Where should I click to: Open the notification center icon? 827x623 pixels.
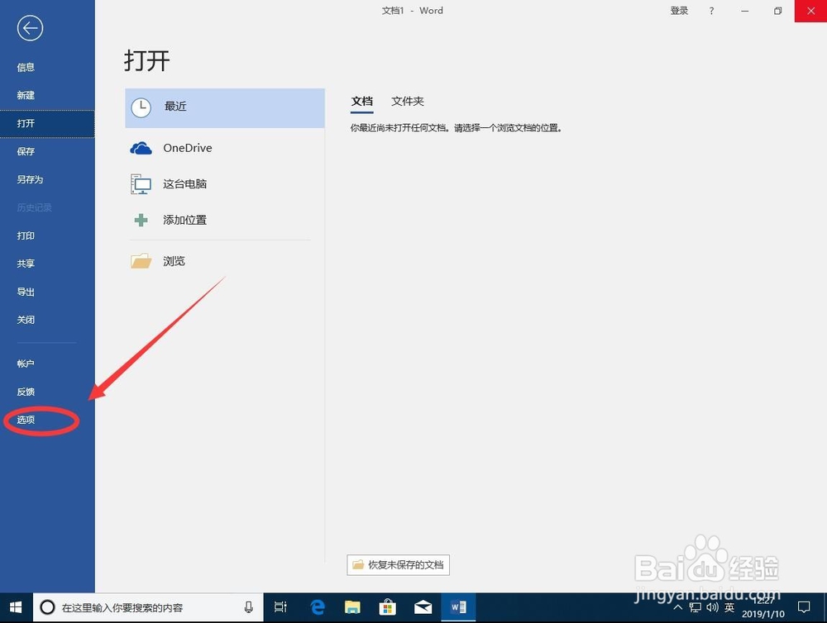[804, 608]
